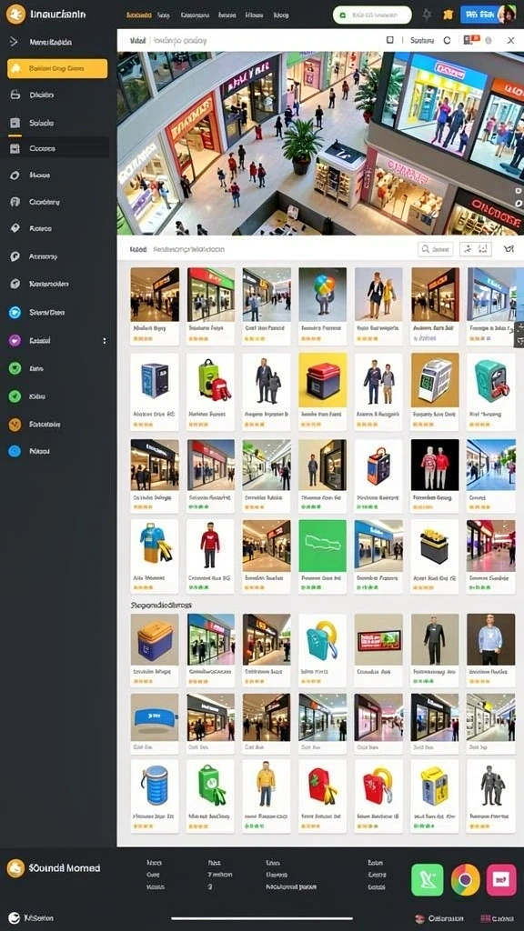
Task: Open the blue barrel thumbnail
Action: tap(155, 786)
